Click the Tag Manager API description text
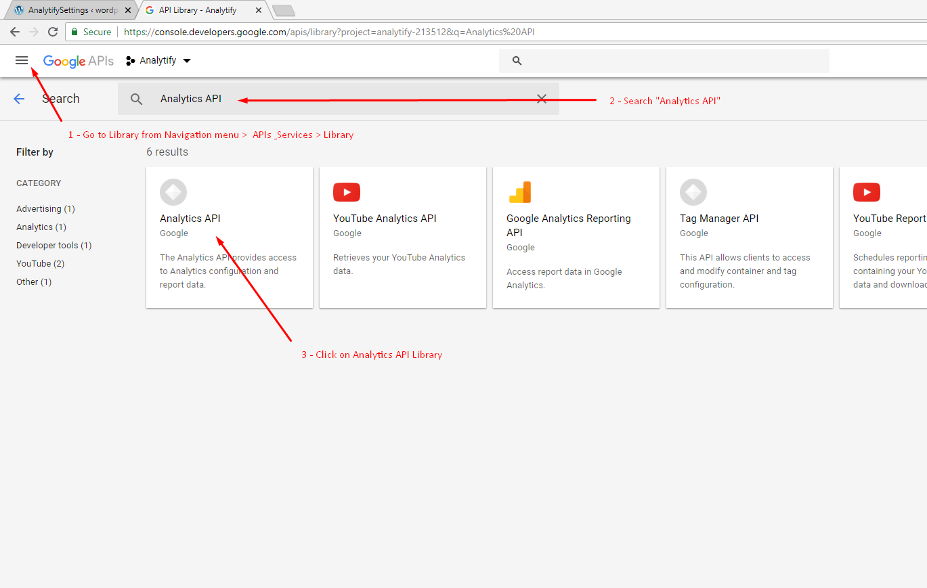Viewport: 927px width, 588px height. pos(745,271)
